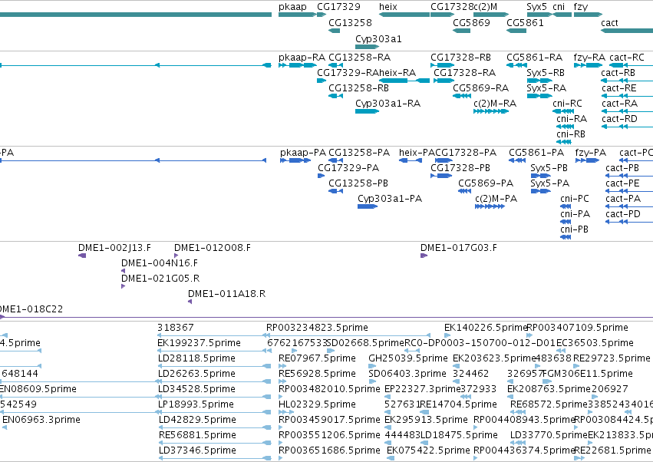Screen dimensions: 653x462
Task: Select BAC end DME1-011A18.R
Action: tap(190, 302)
